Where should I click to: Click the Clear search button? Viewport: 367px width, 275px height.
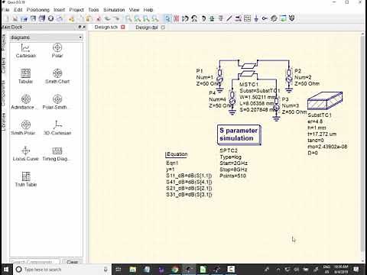[x=72, y=262]
